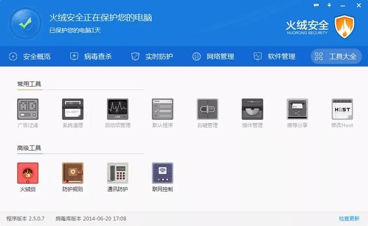The width and height of the screenshot is (368, 226).
Task: Open the 网络管理 network management tab
Action: 213,56
